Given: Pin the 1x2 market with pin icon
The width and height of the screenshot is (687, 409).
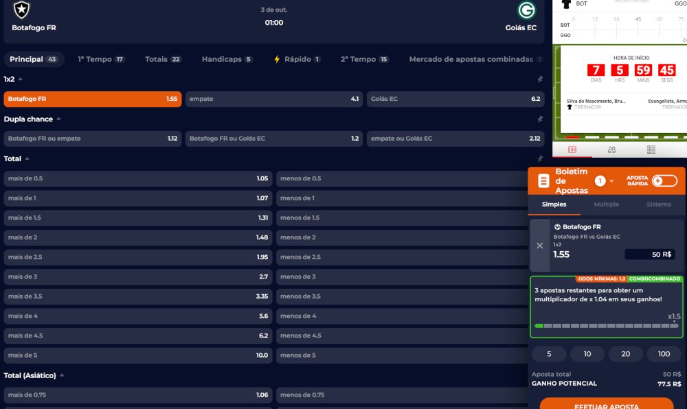Looking at the screenshot, I should 540,80.
